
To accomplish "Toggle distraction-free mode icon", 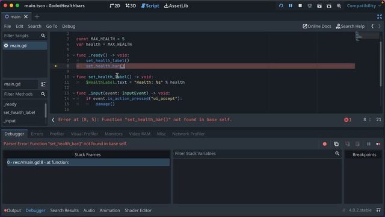I will (380, 17).
